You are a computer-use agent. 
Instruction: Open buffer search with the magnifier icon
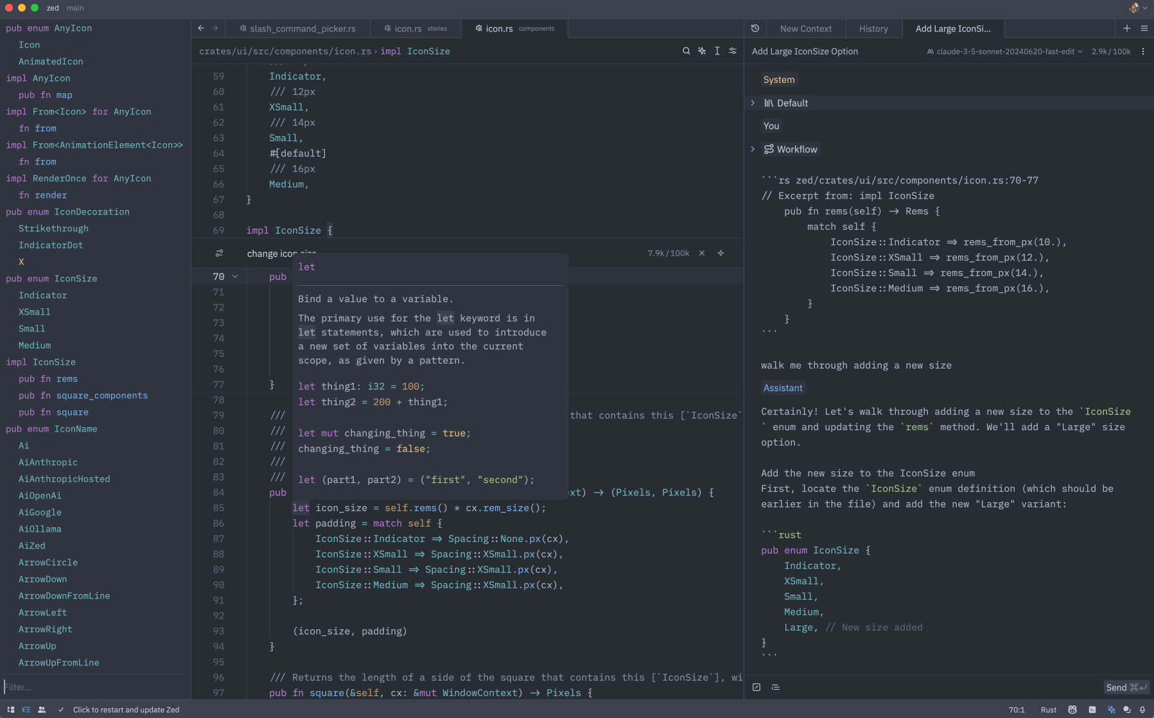tap(686, 51)
